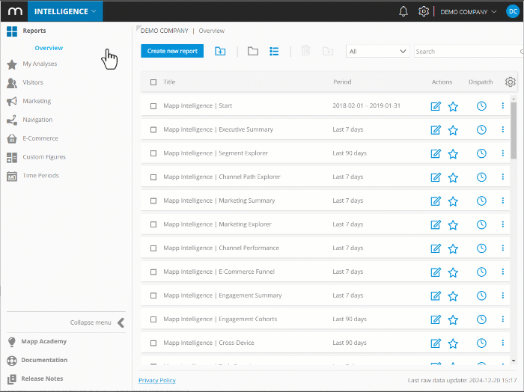Open the Cross-Device report title
This screenshot has height=392, width=524.
(x=209, y=343)
